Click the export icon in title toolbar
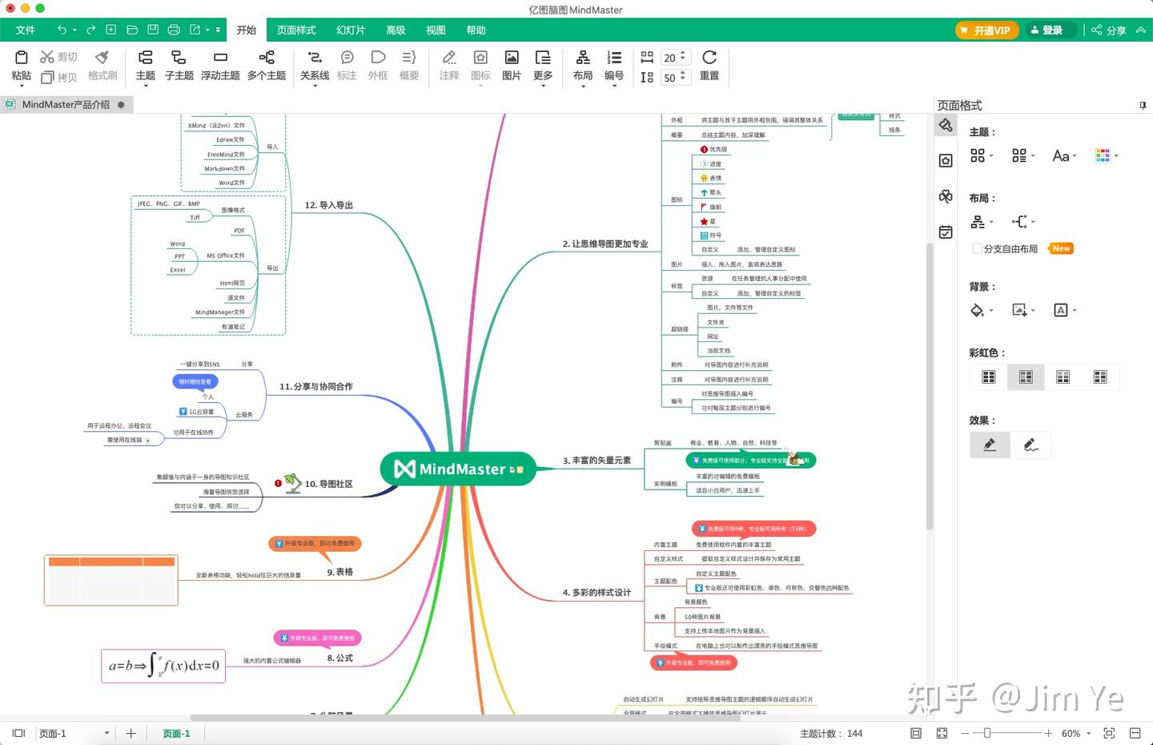Screen dimensions: 1153x745 point(195,30)
